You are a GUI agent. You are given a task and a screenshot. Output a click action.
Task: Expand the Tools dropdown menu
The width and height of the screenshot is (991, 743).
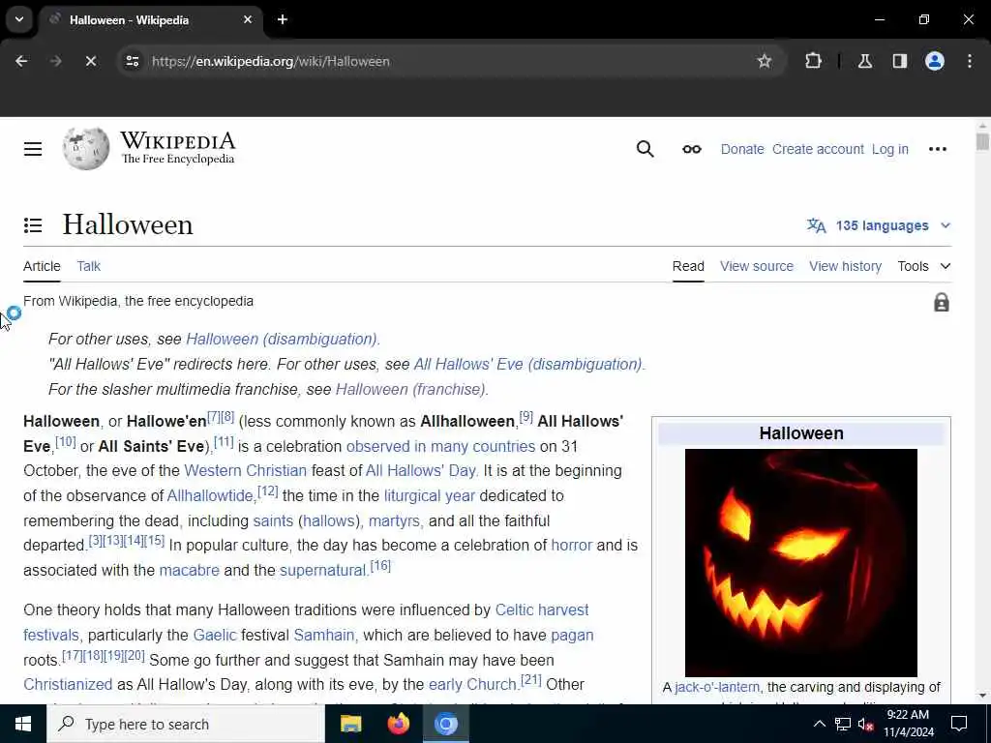coord(923,266)
